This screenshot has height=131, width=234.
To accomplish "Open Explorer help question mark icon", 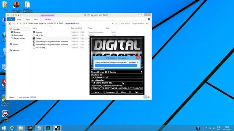I will [149, 19].
